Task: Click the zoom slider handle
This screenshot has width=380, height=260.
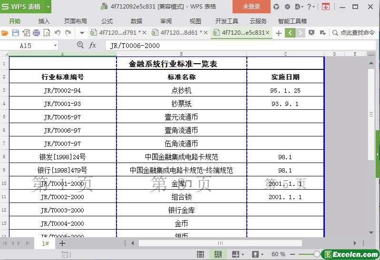Action: click(x=316, y=254)
